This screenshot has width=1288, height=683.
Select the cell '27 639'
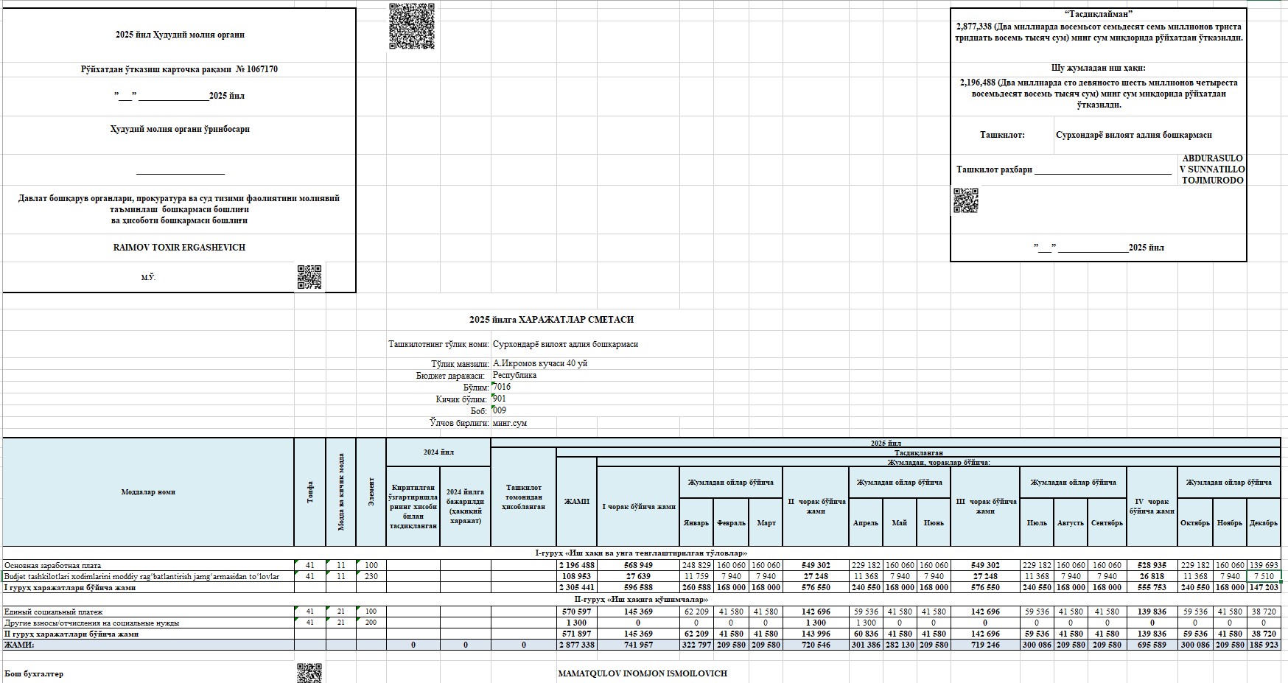click(x=638, y=576)
